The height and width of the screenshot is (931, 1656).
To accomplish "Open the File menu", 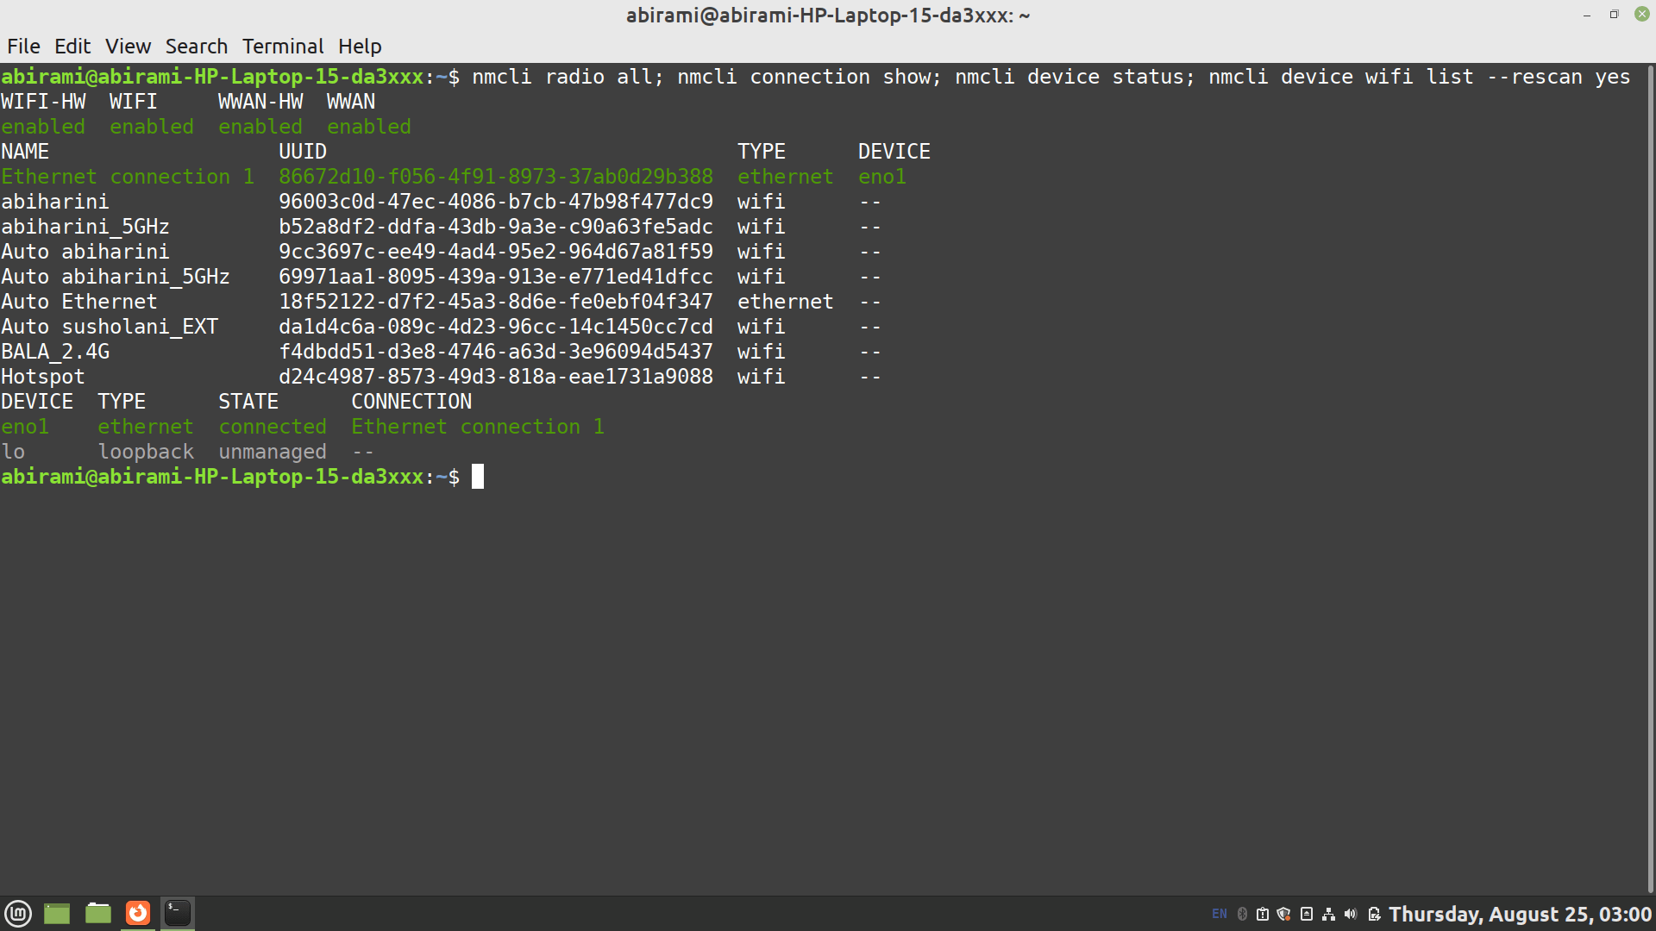I will (23, 47).
